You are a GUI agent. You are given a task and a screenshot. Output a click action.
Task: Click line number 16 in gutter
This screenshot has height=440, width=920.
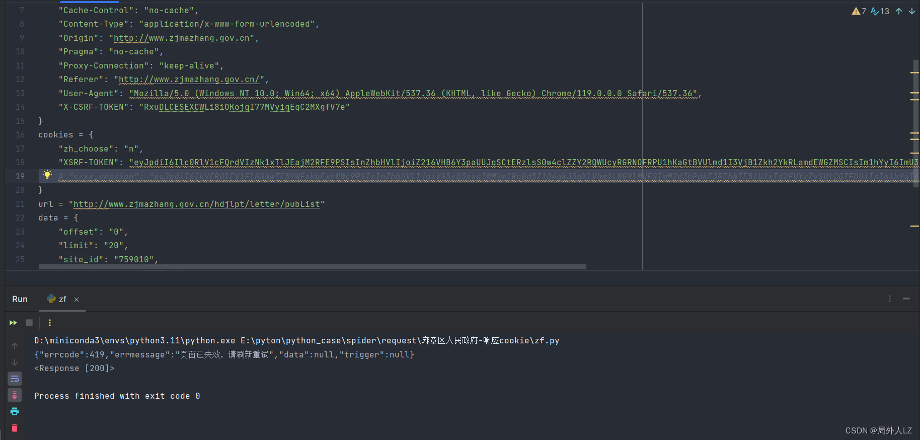pyautogui.click(x=20, y=135)
